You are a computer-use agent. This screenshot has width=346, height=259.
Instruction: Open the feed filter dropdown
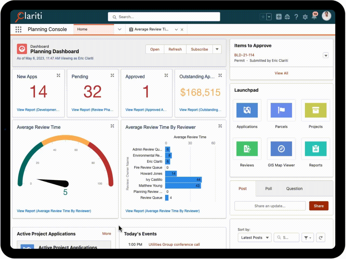click(308, 237)
